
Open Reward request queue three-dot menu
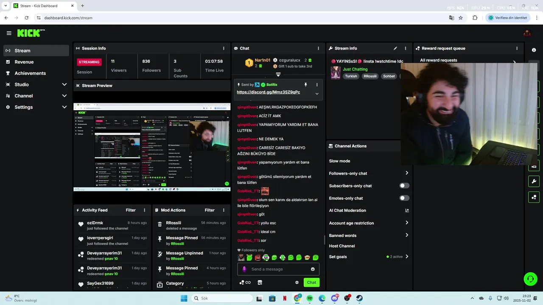tap(517, 48)
